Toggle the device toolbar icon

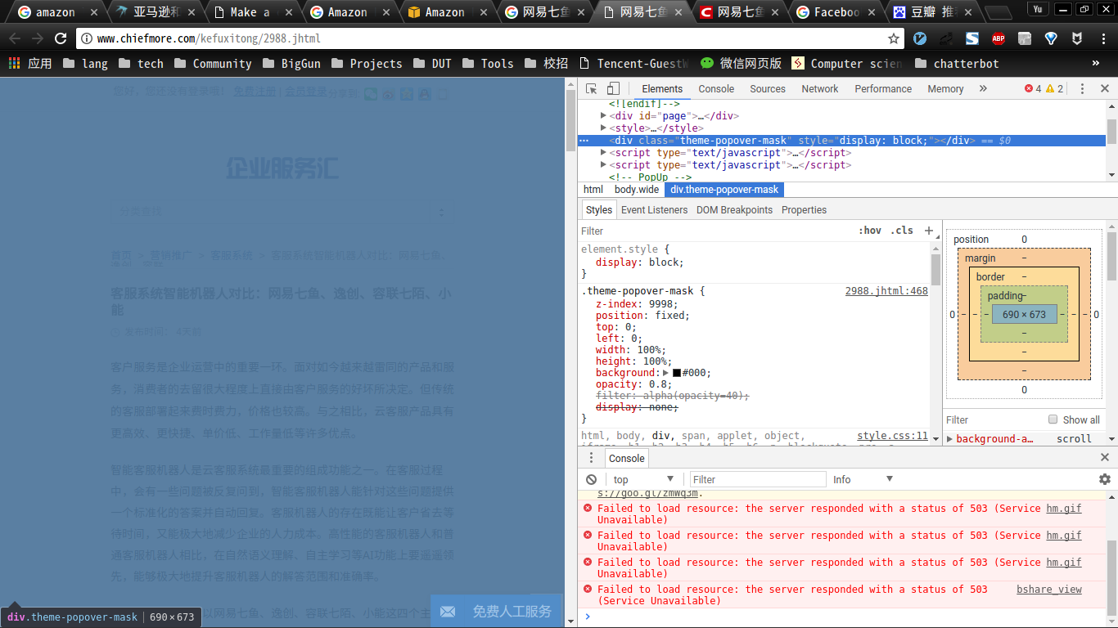pyautogui.click(x=613, y=89)
